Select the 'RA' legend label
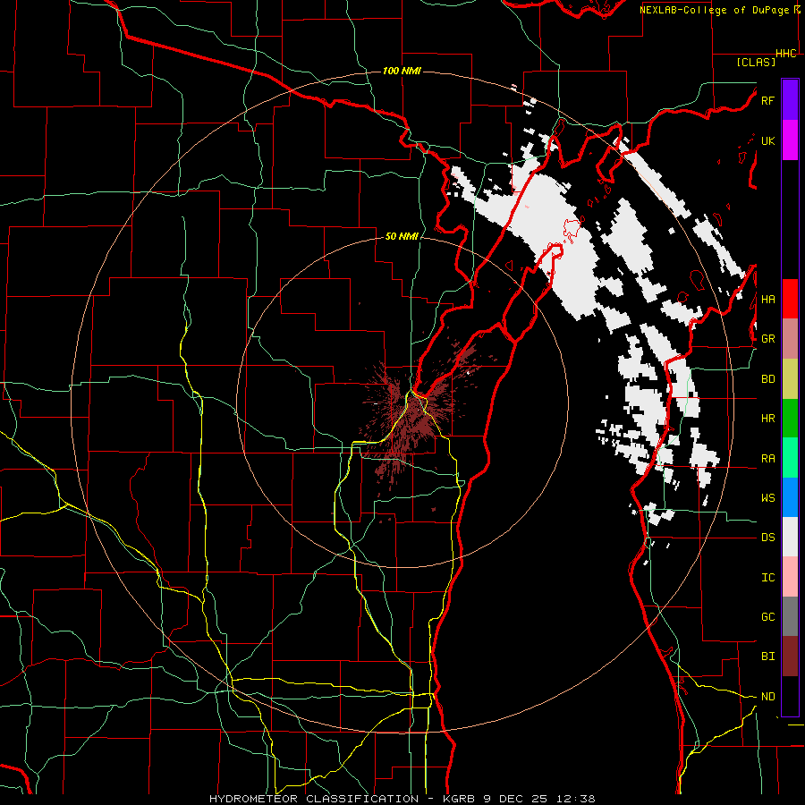The image size is (805, 805). coord(767,459)
